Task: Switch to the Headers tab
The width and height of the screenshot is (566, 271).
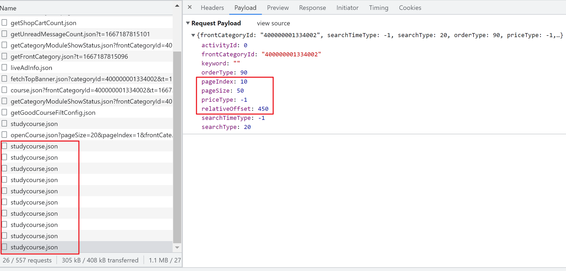Action: (x=212, y=8)
